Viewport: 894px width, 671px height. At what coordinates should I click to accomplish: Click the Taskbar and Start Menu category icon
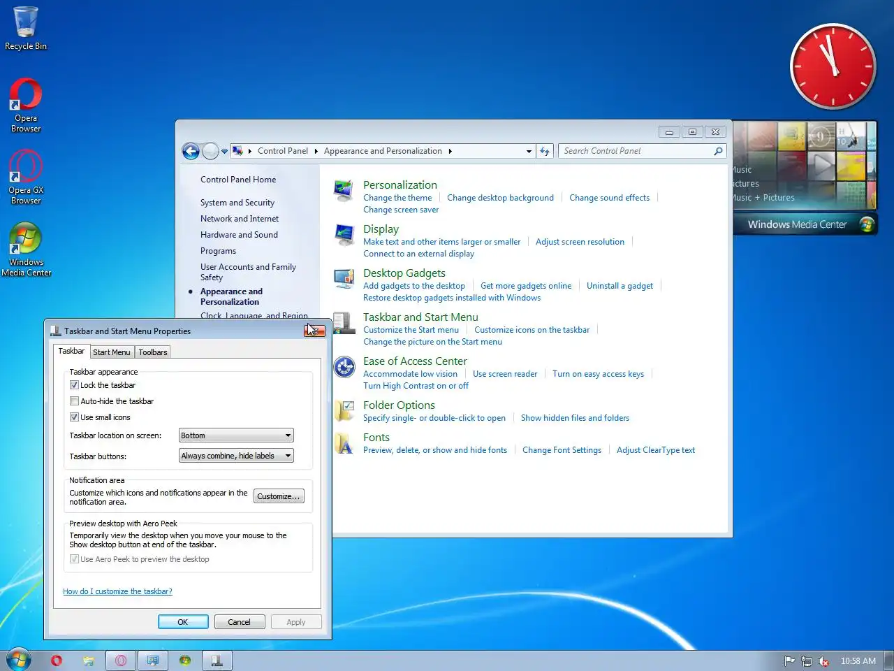point(344,322)
